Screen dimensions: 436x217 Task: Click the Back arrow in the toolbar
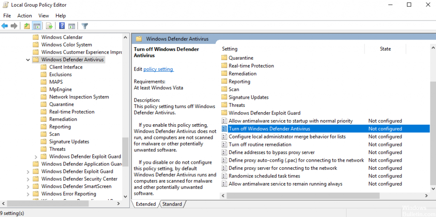5,26
